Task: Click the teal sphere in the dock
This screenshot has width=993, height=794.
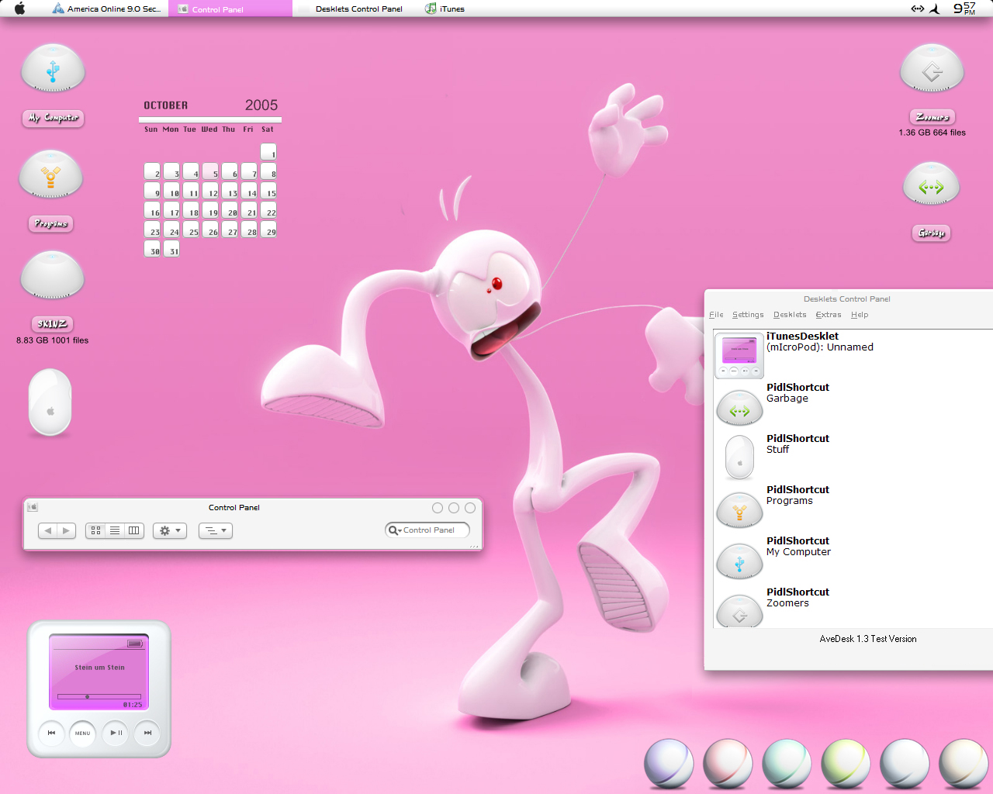Action: click(x=787, y=764)
